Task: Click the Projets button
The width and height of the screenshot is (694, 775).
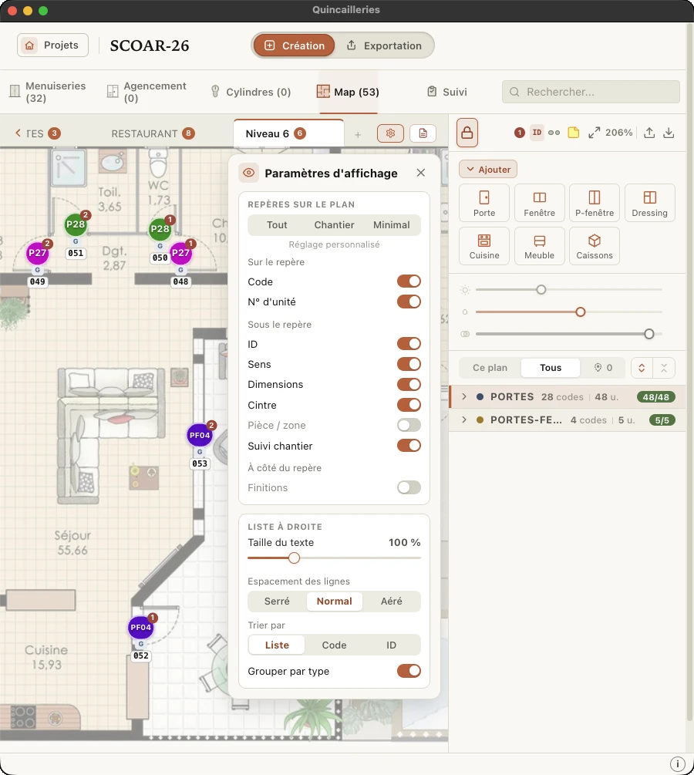Action: click(x=53, y=45)
